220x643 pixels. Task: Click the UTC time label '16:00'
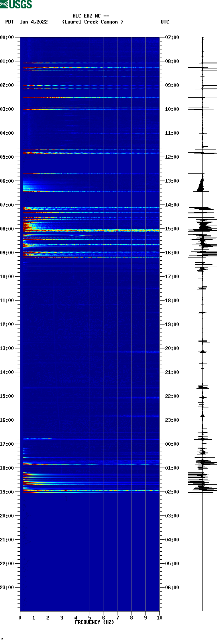point(172,253)
